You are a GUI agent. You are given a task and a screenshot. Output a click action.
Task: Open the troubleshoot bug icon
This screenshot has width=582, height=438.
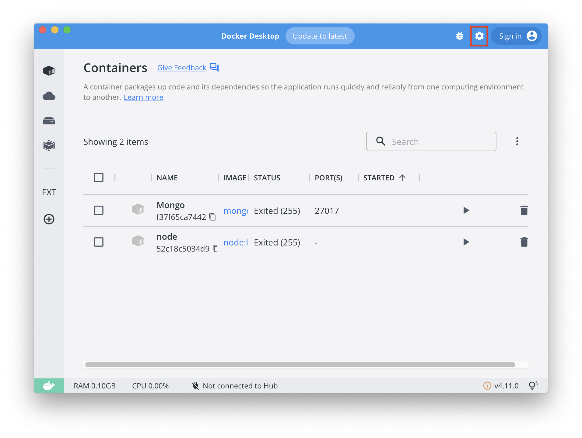pos(460,36)
